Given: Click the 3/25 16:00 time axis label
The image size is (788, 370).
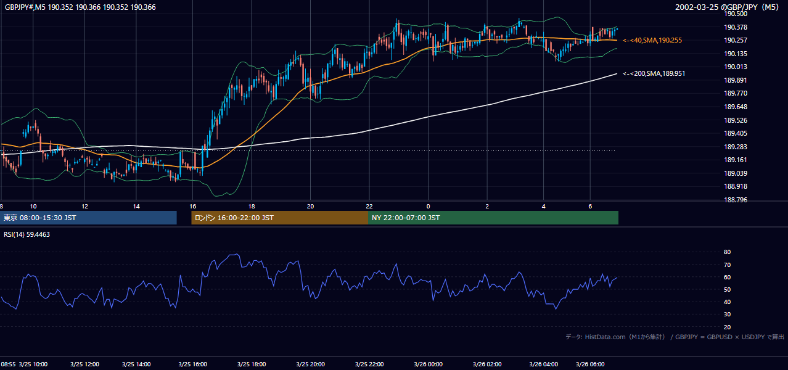Looking at the screenshot, I should click(x=192, y=364).
